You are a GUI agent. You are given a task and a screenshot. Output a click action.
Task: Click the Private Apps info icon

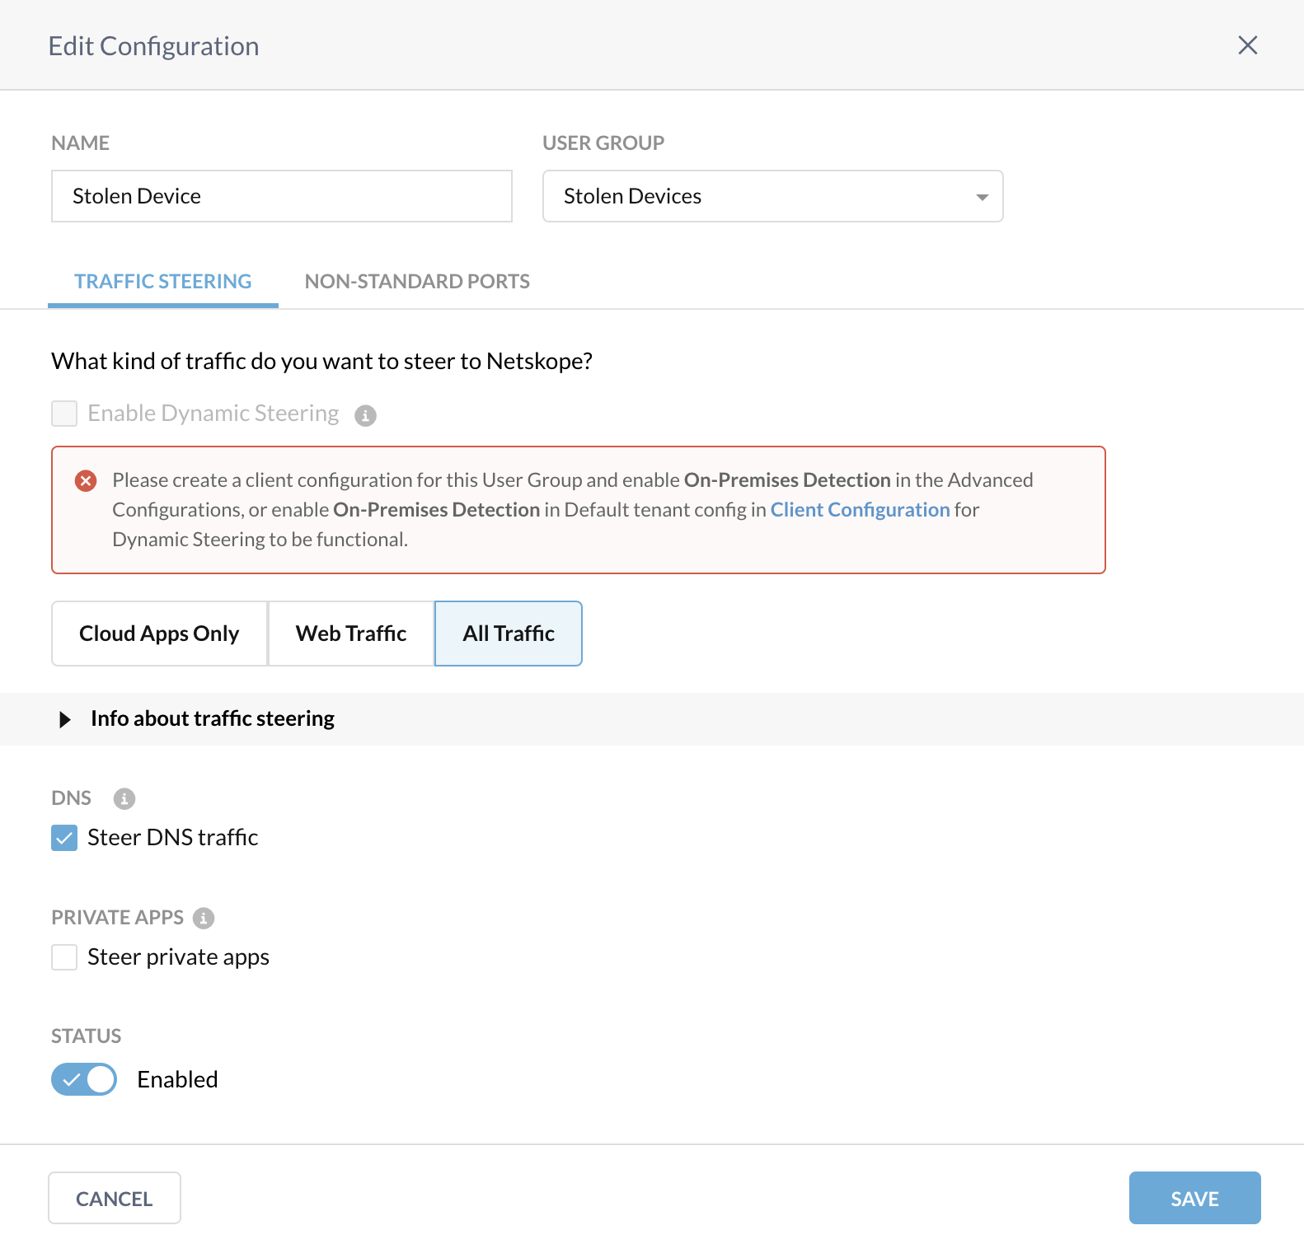click(204, 918)
